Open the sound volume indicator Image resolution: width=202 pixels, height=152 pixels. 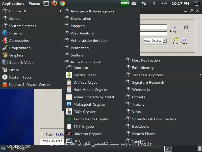pyautogui.click(x=164, y=3)
